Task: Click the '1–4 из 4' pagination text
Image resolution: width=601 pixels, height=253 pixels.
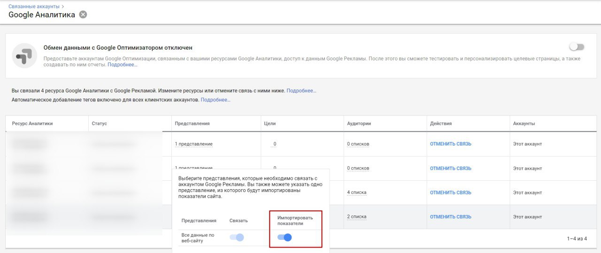Action: click(577, 239)
